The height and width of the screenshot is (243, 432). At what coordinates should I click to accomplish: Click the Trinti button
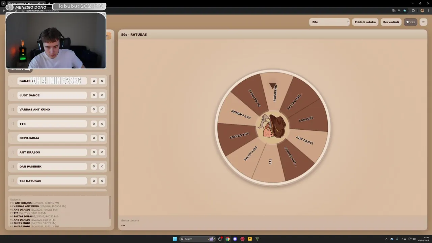coord(410,22)
